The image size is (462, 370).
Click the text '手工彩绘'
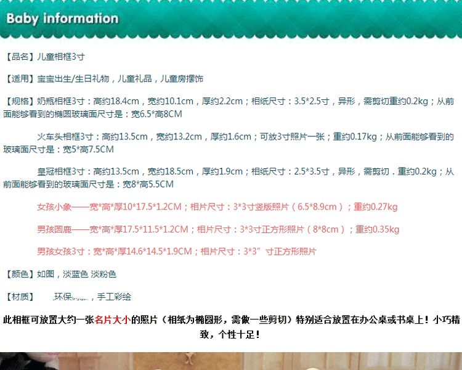[x=114, y=297]
